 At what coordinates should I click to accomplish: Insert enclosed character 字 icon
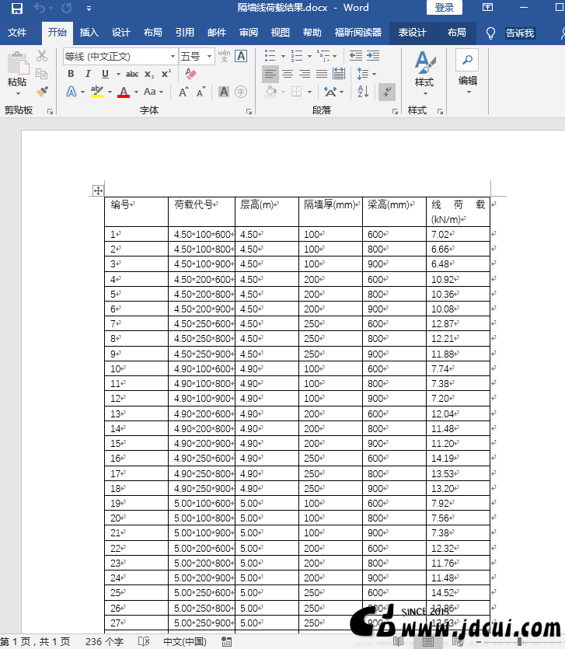coord(241,92)
